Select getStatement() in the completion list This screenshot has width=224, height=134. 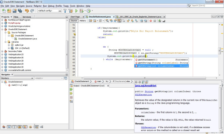(x=161, y=60)
